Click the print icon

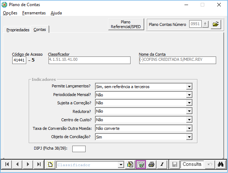pyautogui.click(x=151, y=165)
